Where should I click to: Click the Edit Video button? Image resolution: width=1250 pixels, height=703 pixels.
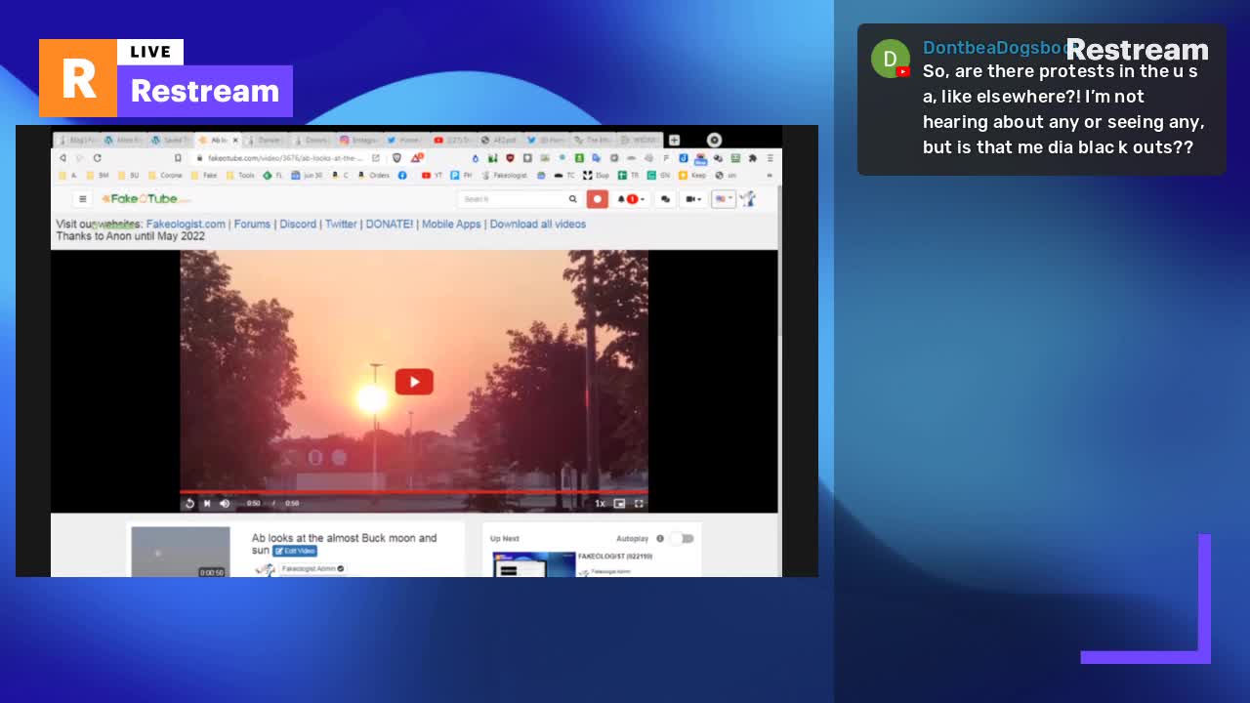[295, 551]
